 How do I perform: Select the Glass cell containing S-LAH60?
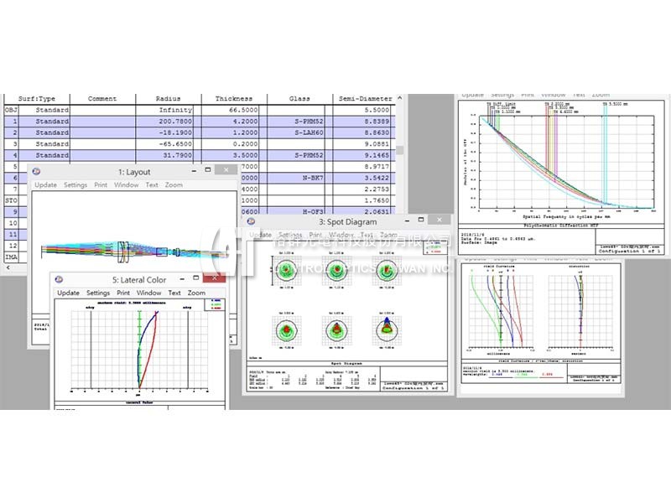(x=299, y=132)
